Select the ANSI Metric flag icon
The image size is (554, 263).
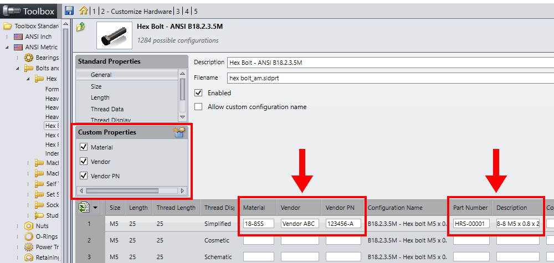click(18, 47)
